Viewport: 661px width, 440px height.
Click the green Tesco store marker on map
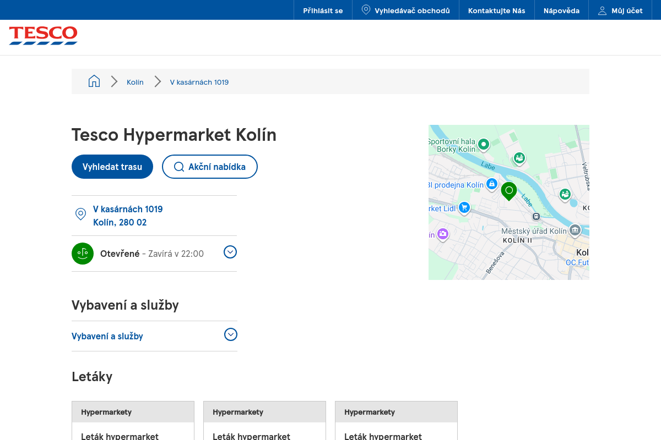coord(509,191)
